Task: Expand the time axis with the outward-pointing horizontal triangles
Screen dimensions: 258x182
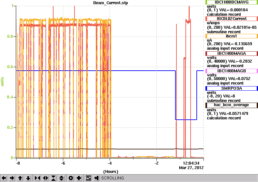Action: coord(45,178)
